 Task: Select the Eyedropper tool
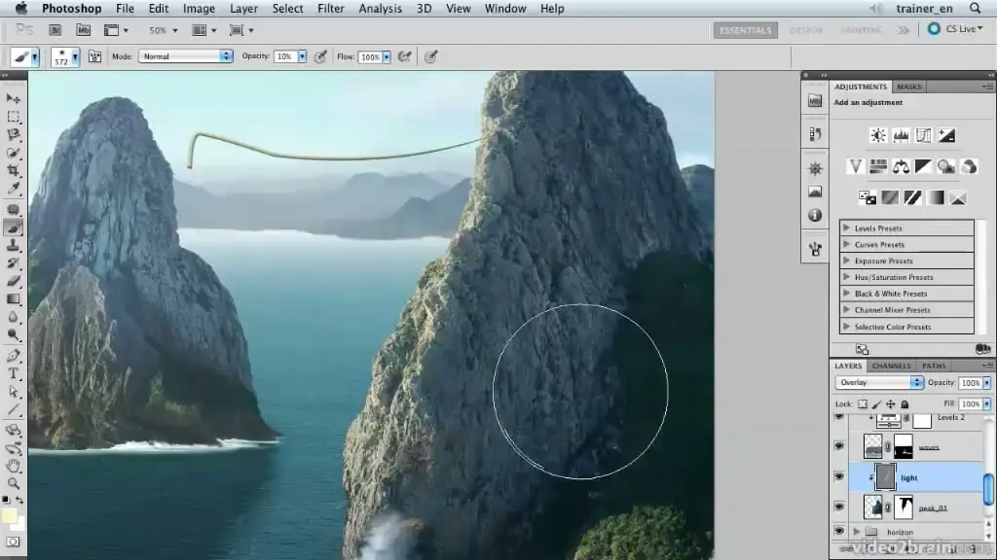[x=14, y=189]
